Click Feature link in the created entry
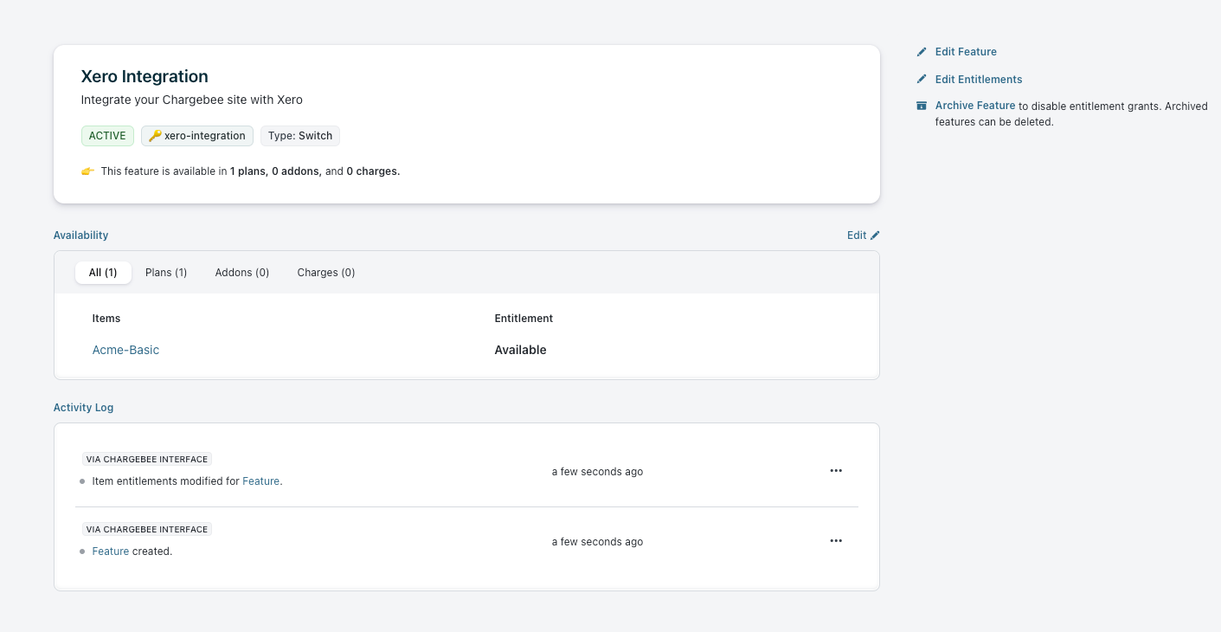 click(111, 551)
